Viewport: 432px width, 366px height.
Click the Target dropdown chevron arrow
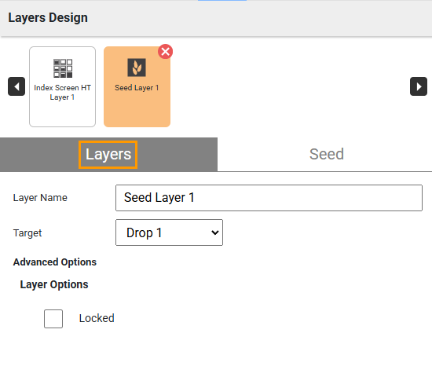tap(215, 232)
